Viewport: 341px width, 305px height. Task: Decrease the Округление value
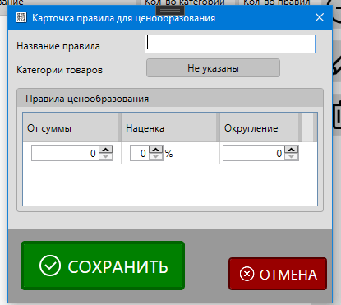292,156
